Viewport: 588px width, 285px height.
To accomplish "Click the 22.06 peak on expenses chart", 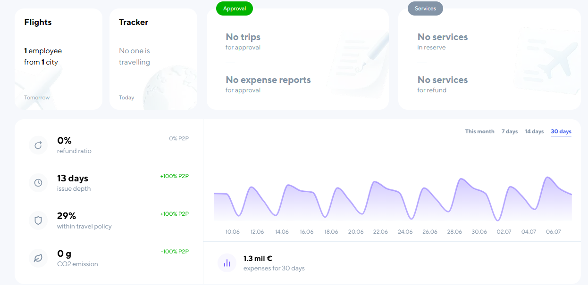I will click(x=375, y=182).
